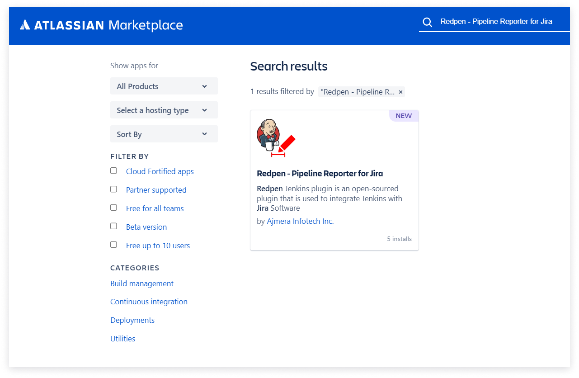This screenshot has width=579, height=378.
Task: Click the Search results heading
Action: pos(289,66)
